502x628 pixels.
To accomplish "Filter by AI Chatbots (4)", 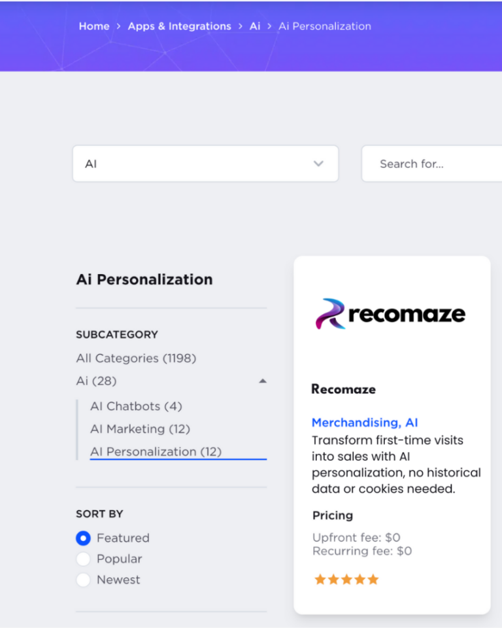I will tap(136, 406).
